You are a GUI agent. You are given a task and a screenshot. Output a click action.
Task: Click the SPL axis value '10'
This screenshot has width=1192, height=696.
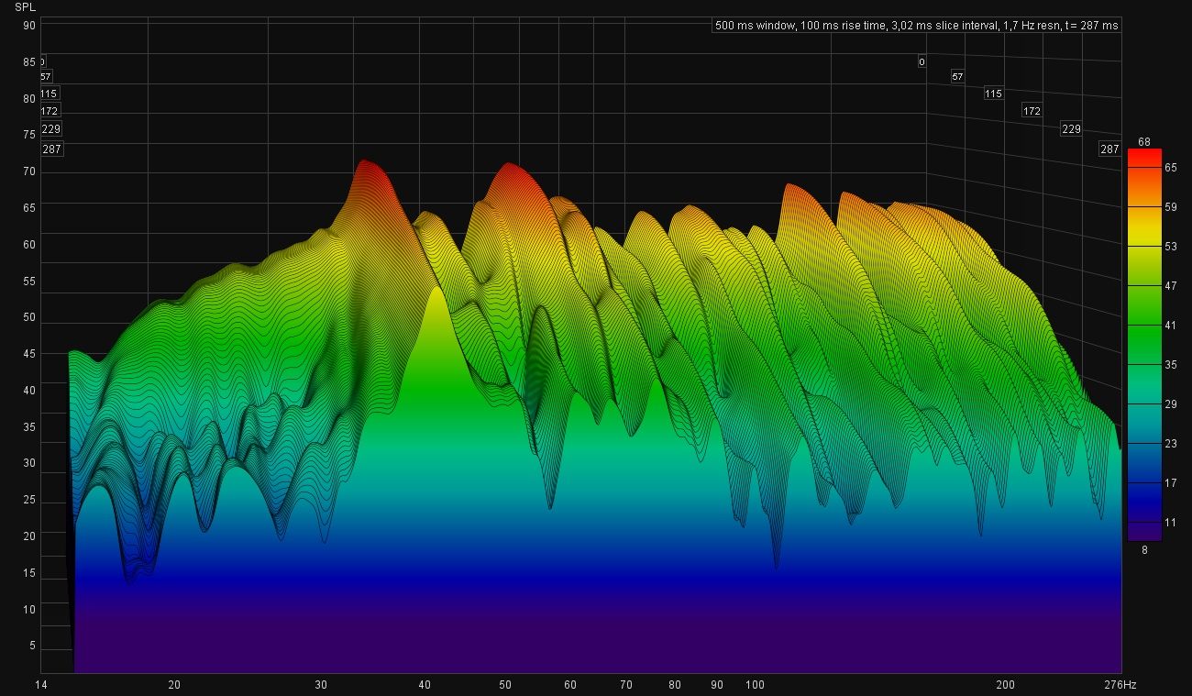click(x=29, y=610)
